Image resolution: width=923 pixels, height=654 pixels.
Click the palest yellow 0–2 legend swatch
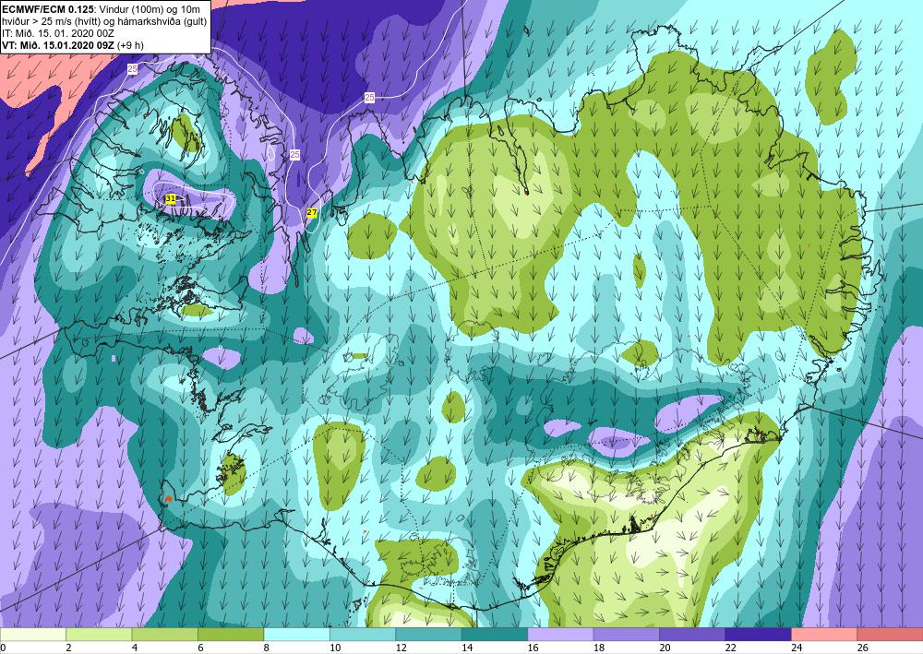[x=33, y=635]
